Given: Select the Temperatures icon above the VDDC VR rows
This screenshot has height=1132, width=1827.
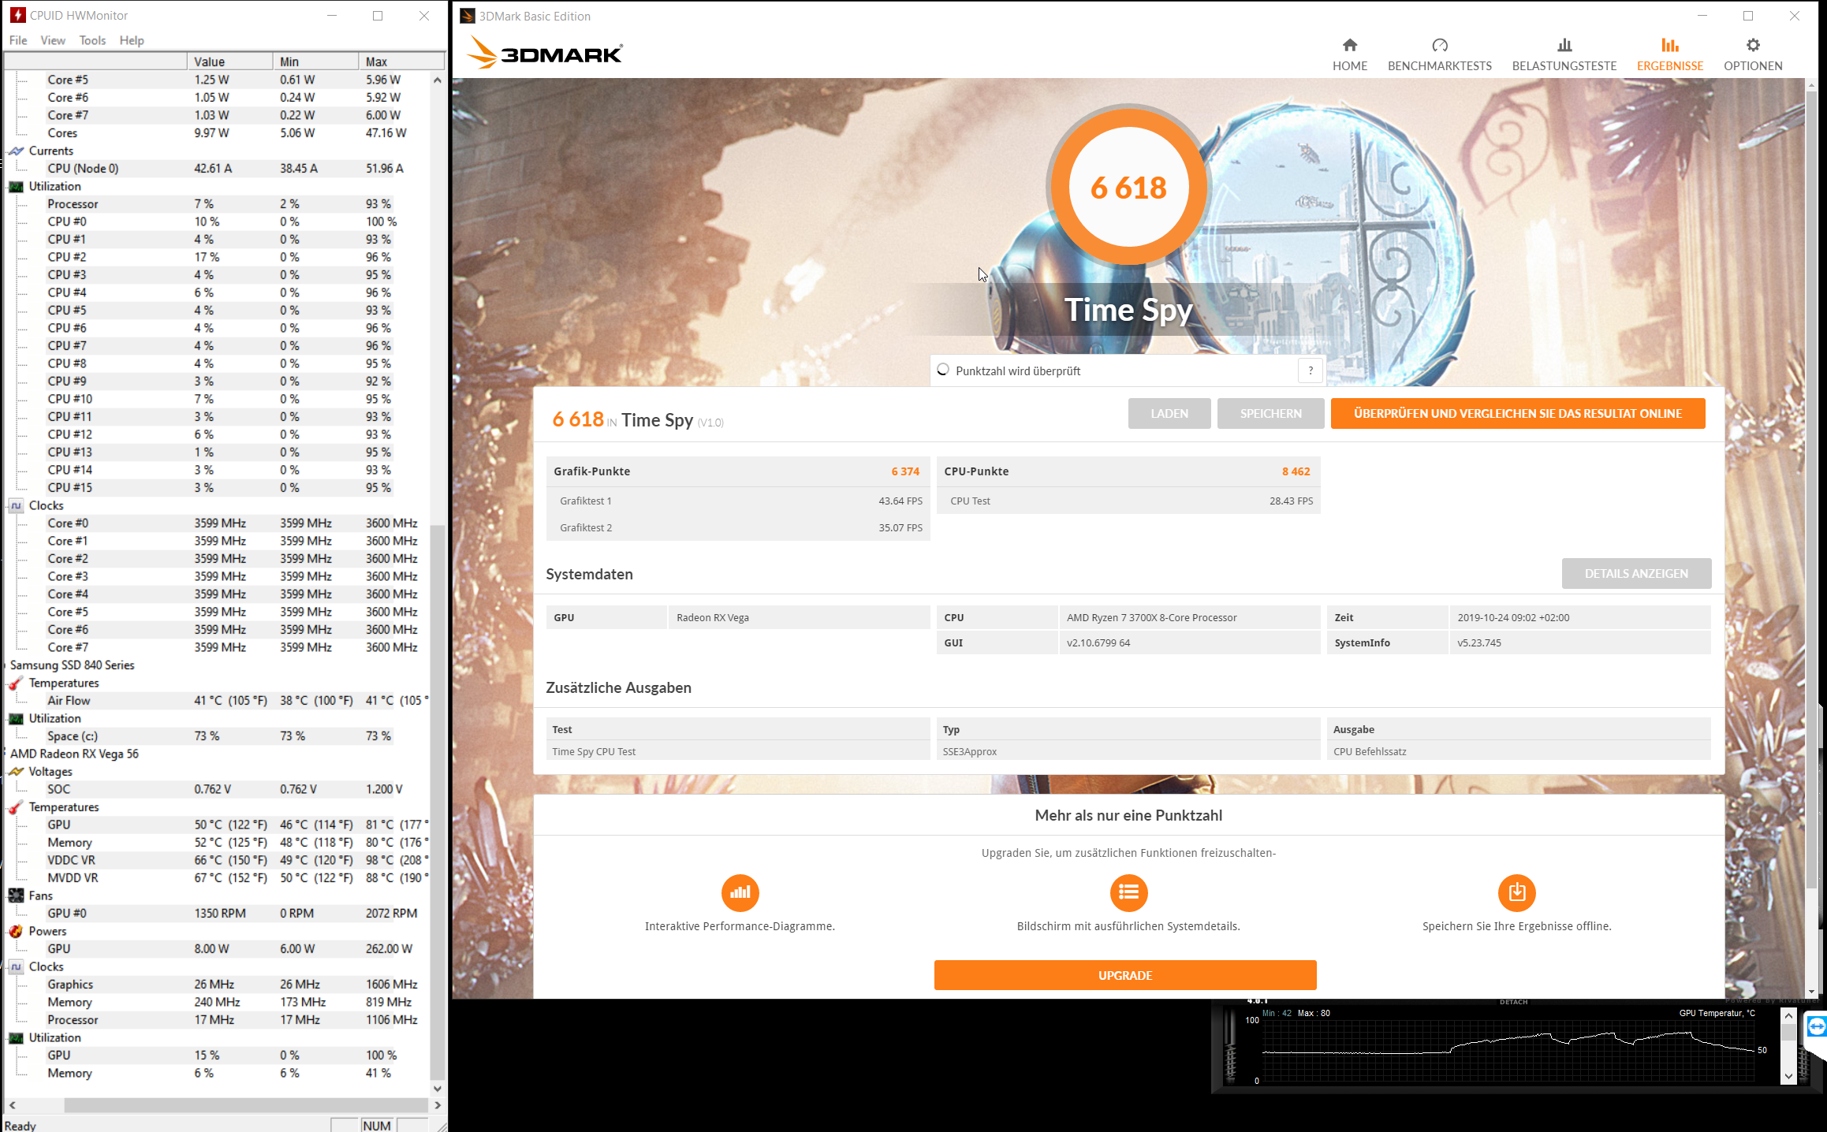Looking at the screenshot, I should click(16, 807).
